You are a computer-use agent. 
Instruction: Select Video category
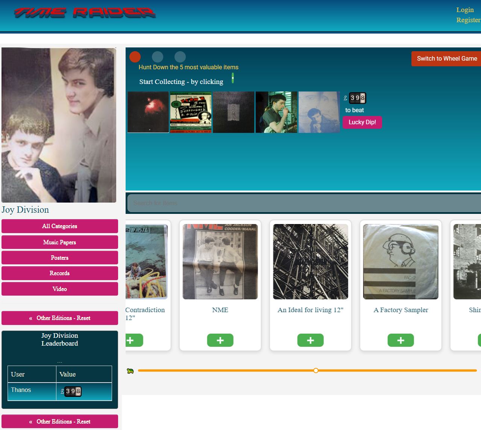pos(60,289)
